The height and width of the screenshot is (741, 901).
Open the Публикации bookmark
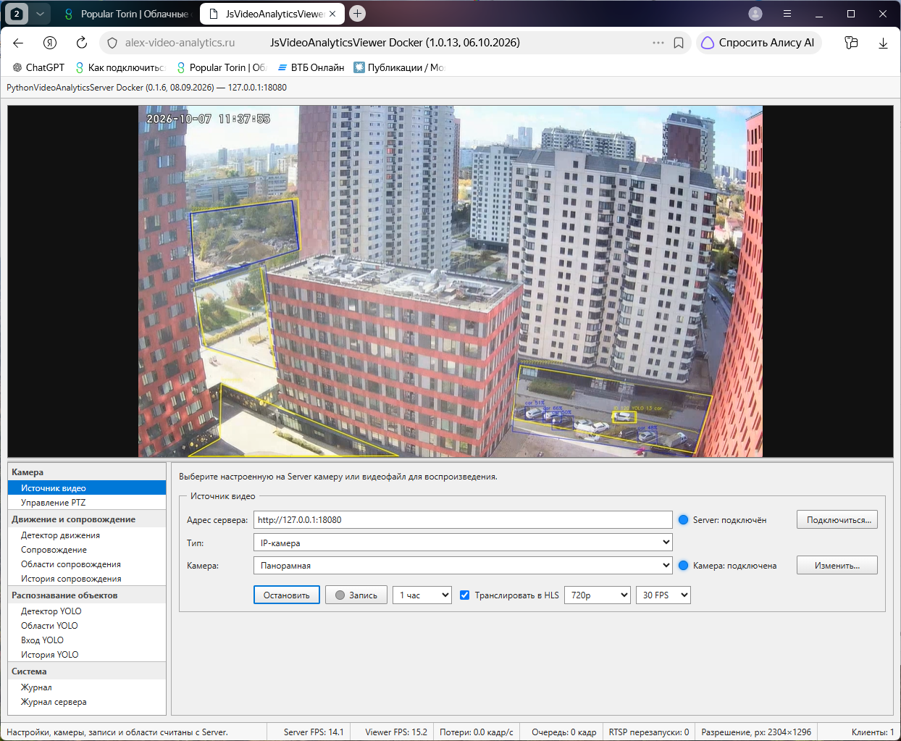coord(398,67)
